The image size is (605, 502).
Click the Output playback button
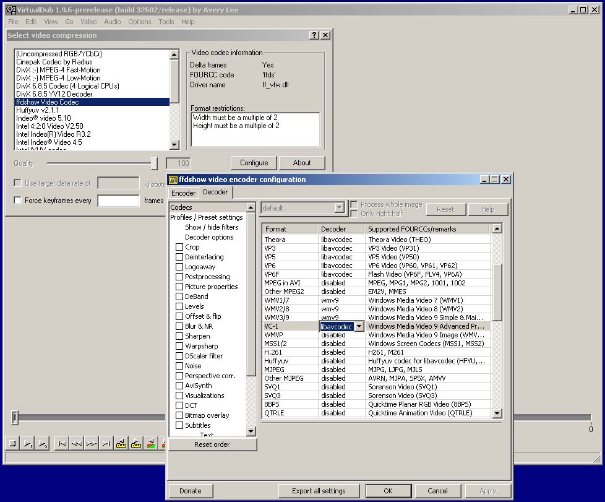(43, 443)
